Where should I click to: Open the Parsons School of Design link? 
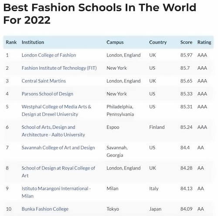click(x=48, y=94)
